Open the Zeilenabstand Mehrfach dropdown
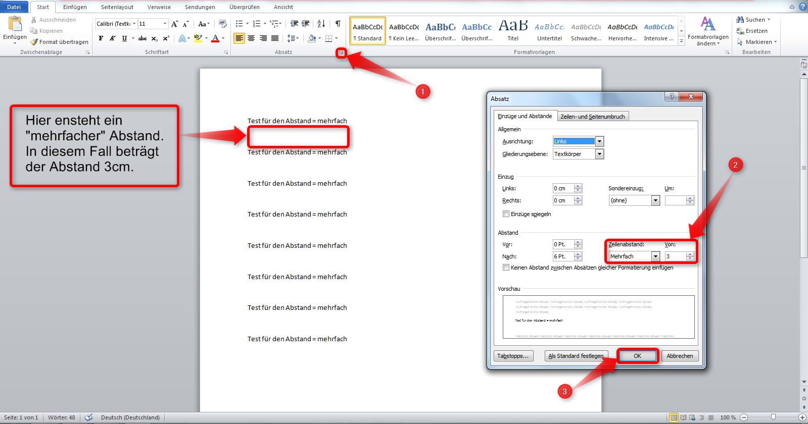This screenshot has width=808, height=424. 655,256
